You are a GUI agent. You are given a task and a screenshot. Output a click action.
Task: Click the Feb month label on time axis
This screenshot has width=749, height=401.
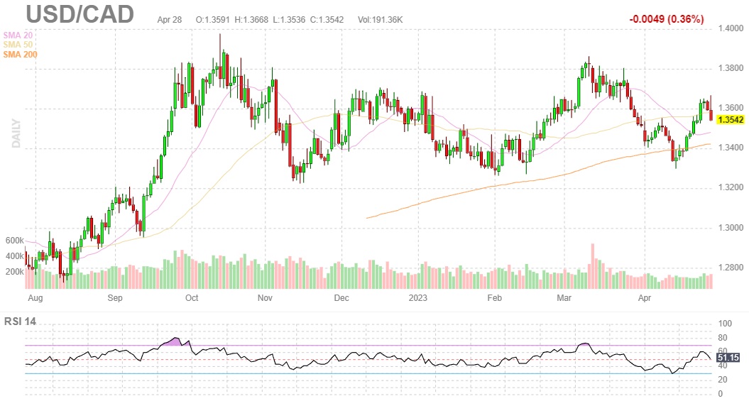coord(494,298)
